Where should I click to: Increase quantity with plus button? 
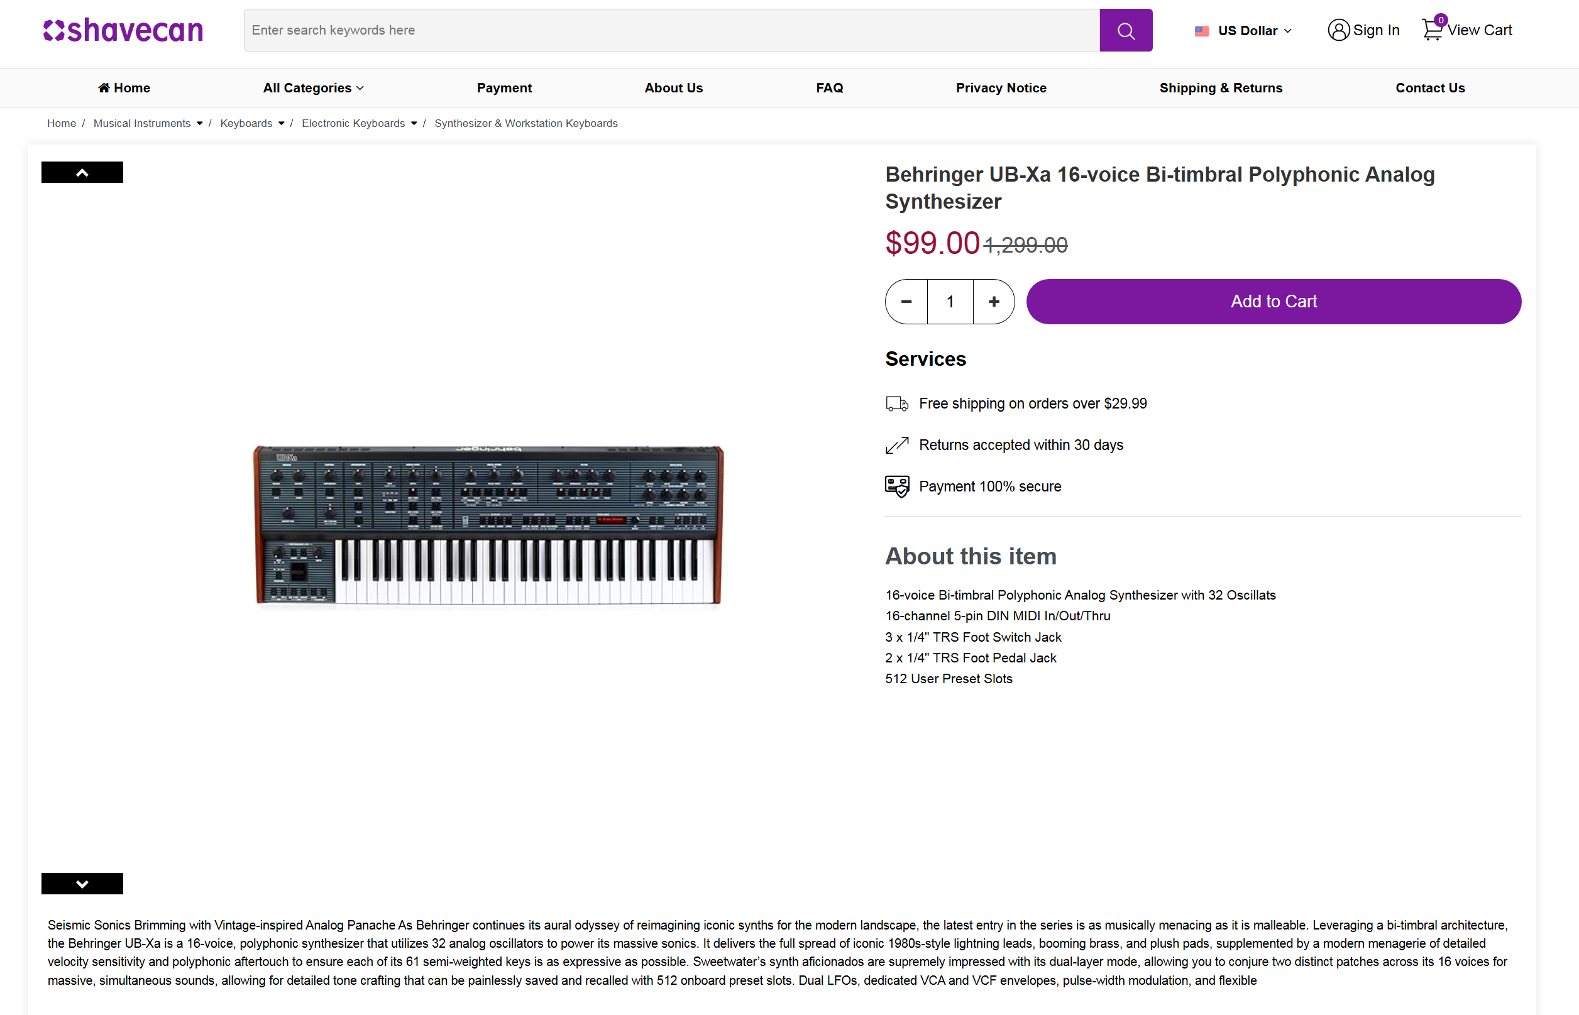click(993, 301)
